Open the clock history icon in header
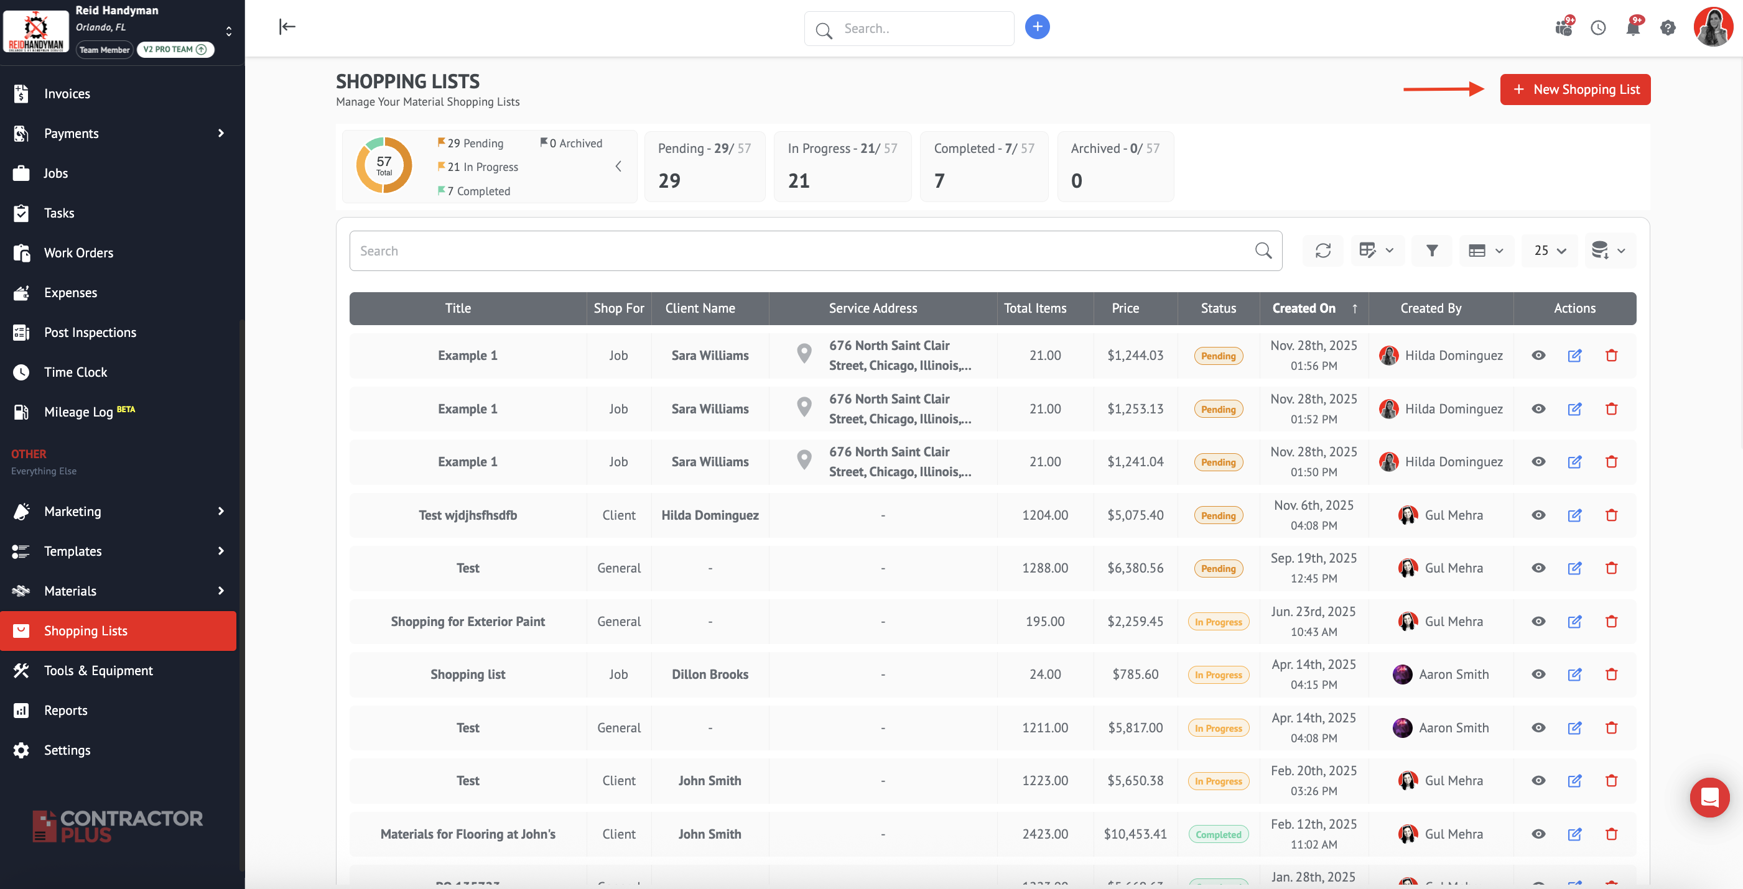Image resolution: width=1743 pixels, height=889 pixels. 1597,28
